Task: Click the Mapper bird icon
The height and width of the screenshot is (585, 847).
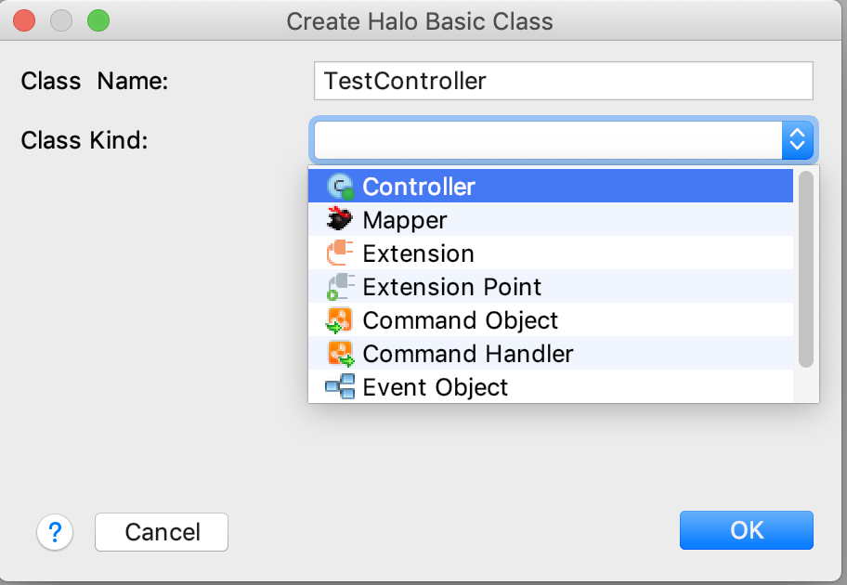Action: point(341,220)
